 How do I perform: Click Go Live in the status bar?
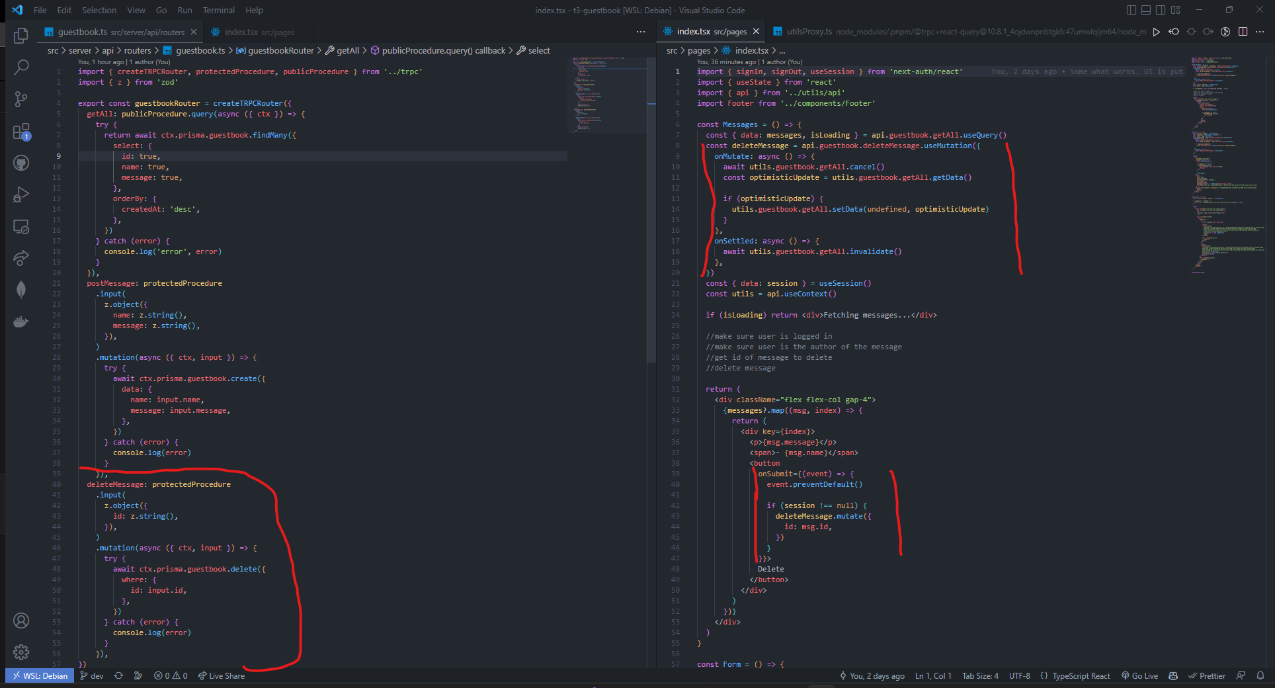pyautogui.click(x=1140, y=676)
